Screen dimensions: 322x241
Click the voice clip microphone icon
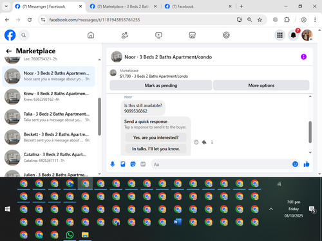point(113,165)
